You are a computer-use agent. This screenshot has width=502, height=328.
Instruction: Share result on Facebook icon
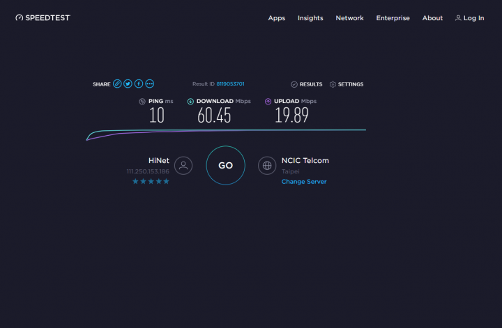(x=139, y=84)
